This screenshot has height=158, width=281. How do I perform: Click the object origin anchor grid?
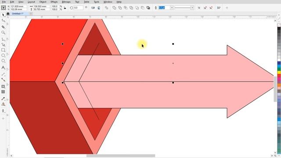pos(4,8)
